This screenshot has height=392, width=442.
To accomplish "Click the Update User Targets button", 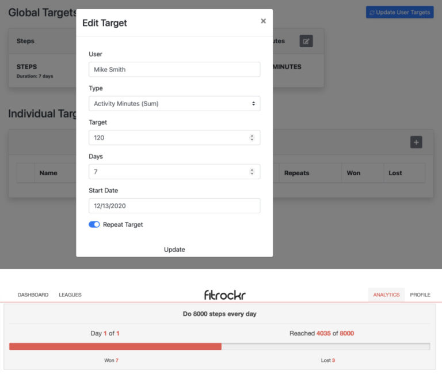I will point(400,12).
